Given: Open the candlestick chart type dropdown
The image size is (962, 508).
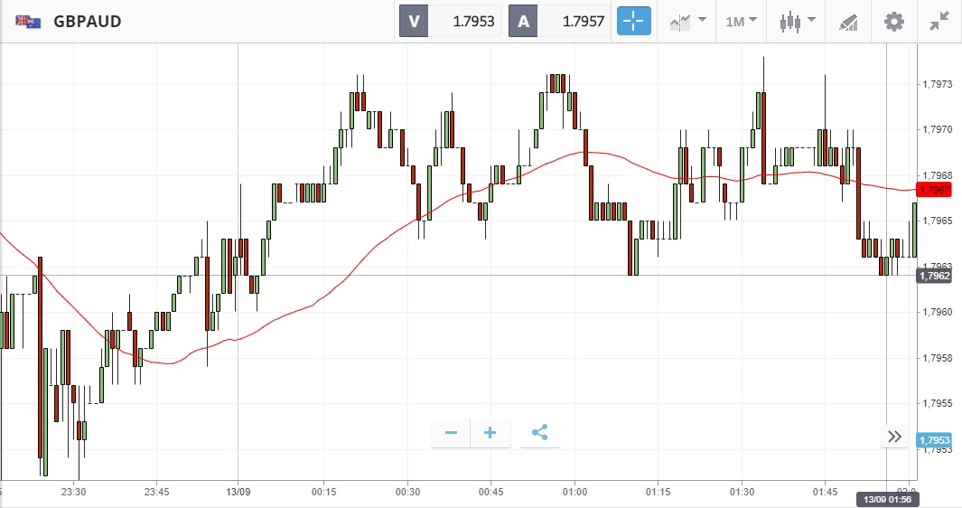Looking at the screenshot, I should (799, 21).
